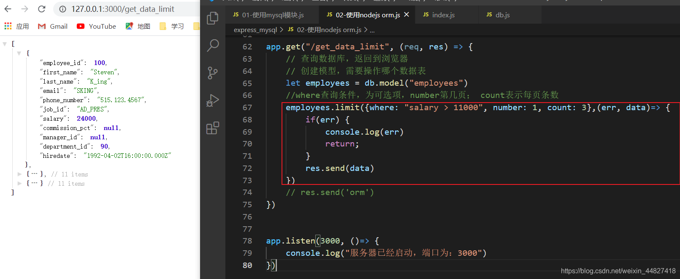
Task: Click the breadcrumb ellipsis item
Action: [372, 30]
